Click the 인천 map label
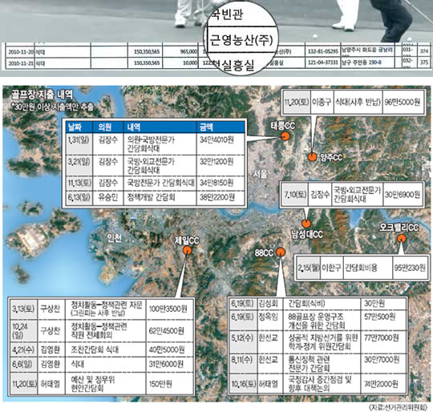433x412 pixels. 115,237
